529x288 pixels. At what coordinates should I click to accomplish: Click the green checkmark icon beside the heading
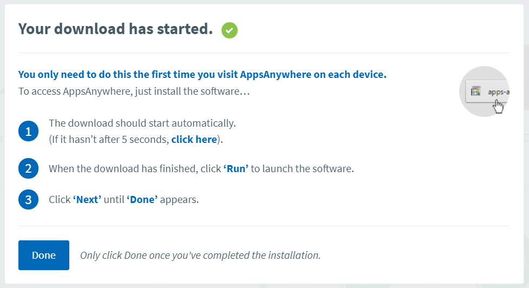click(x=230, y=30)
